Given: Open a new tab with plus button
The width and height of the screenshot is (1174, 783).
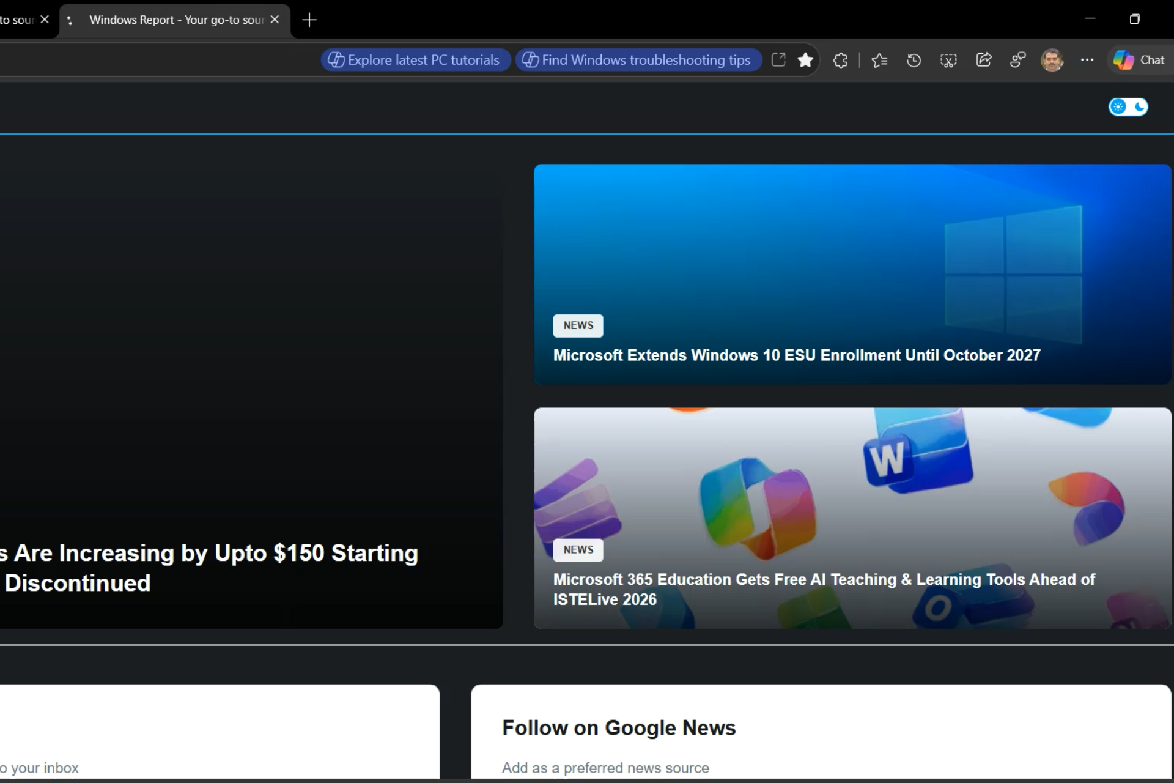Looking at the screenshot, I should [x=309, y=20].
